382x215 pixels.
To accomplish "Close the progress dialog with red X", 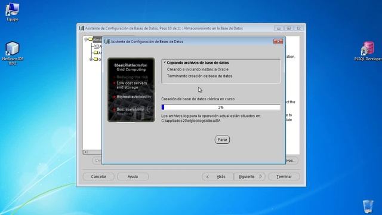I will 278,41.
